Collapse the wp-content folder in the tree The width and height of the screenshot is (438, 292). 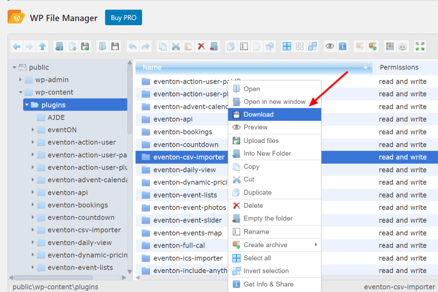21,92
